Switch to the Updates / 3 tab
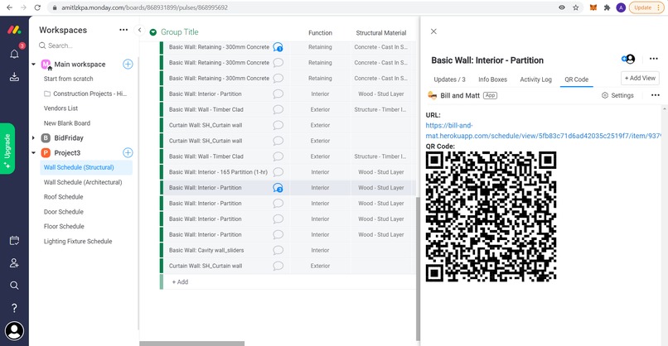The height and width of the screenshot is (346, 668). pyautogui.click(x=449, y=79)
